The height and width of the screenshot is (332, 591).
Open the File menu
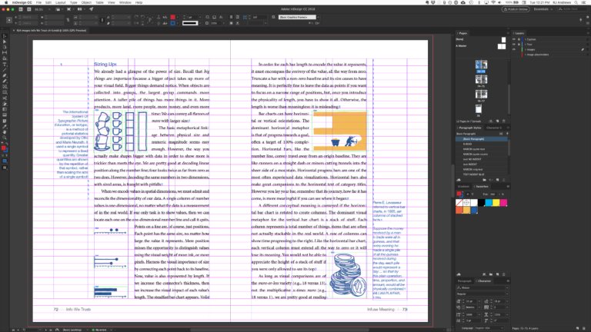(38, 2)
